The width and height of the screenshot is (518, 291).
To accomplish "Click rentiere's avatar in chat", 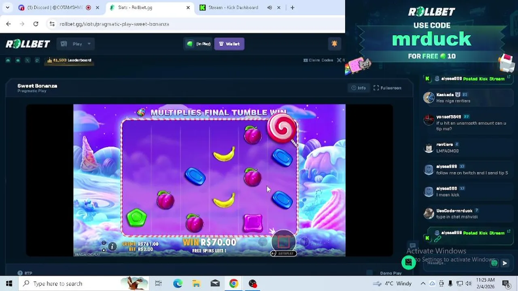I will pyautogui.click(x=429, y=148).
